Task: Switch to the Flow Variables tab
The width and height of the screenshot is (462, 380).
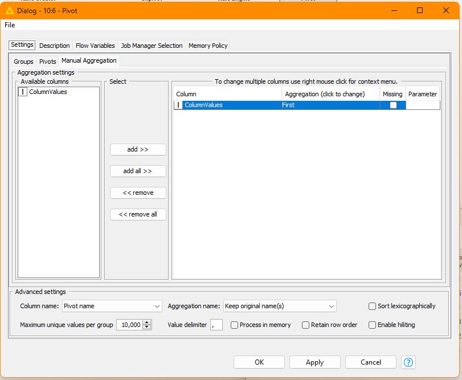Action: 95,46
